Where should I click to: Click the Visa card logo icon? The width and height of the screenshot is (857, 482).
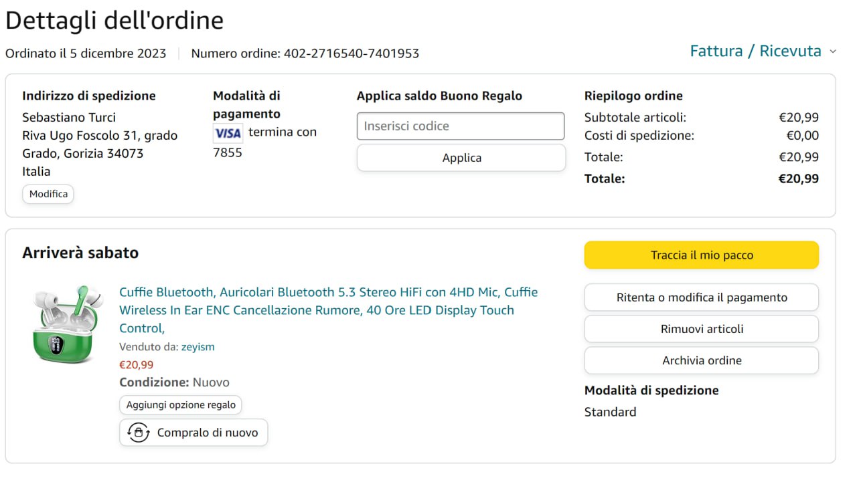click(x=228, y=133)
